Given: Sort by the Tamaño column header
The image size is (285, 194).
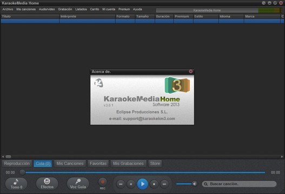Looking at the screenshot, I should pyautogui.click(x=145, y=16).
